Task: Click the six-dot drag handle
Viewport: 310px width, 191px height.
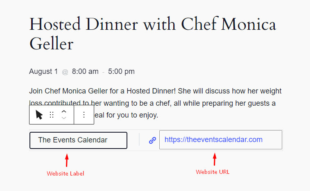Action: tap(52, 115)
